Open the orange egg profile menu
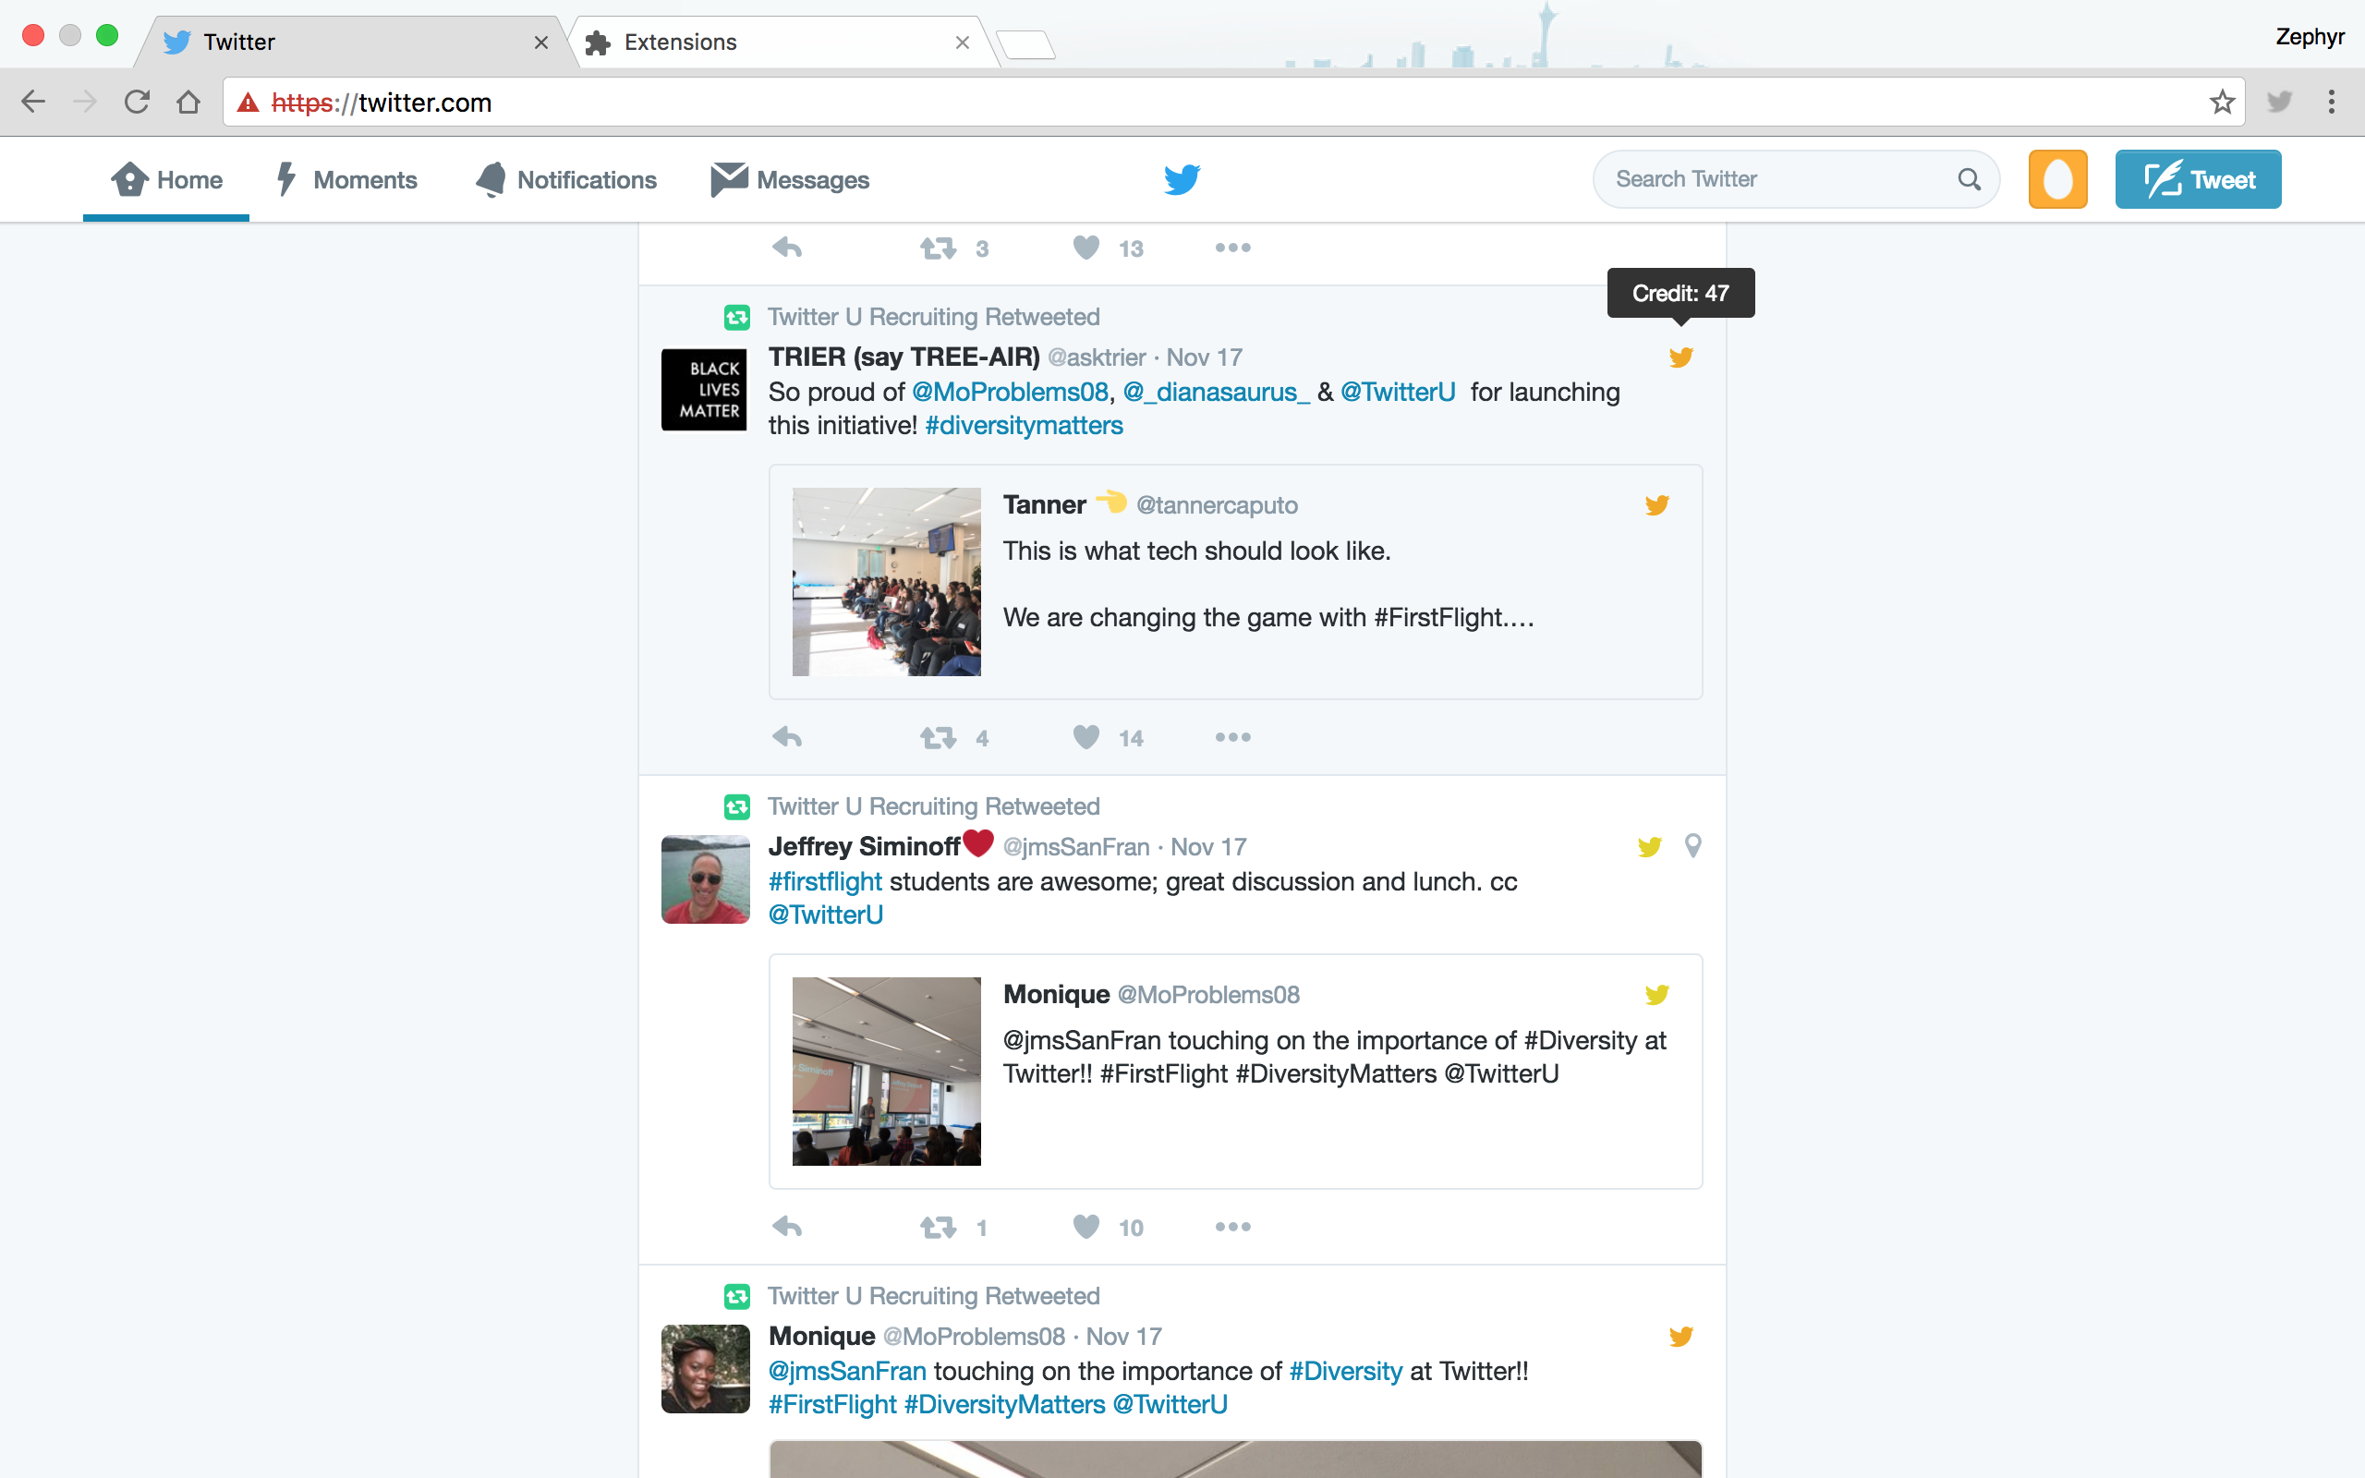 2057,180
